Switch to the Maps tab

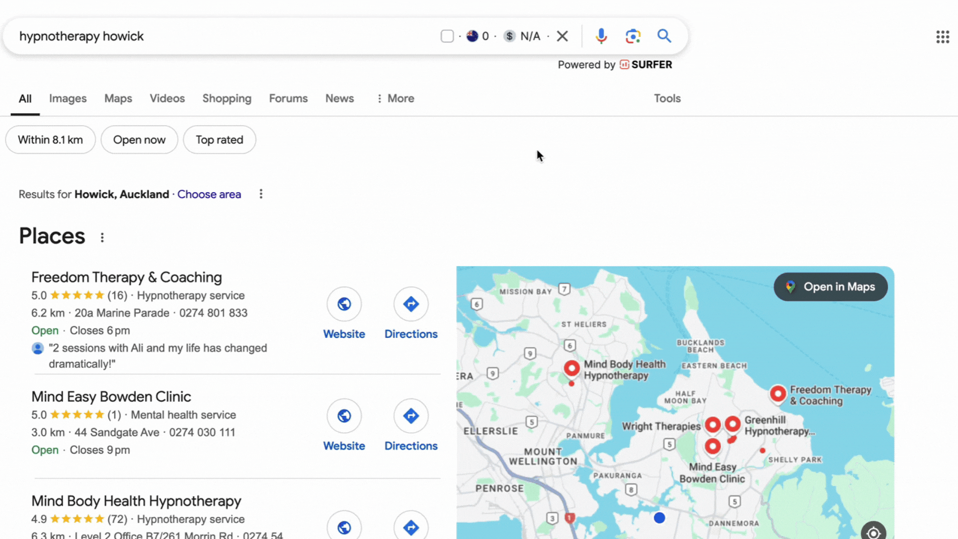coord(118,98)
